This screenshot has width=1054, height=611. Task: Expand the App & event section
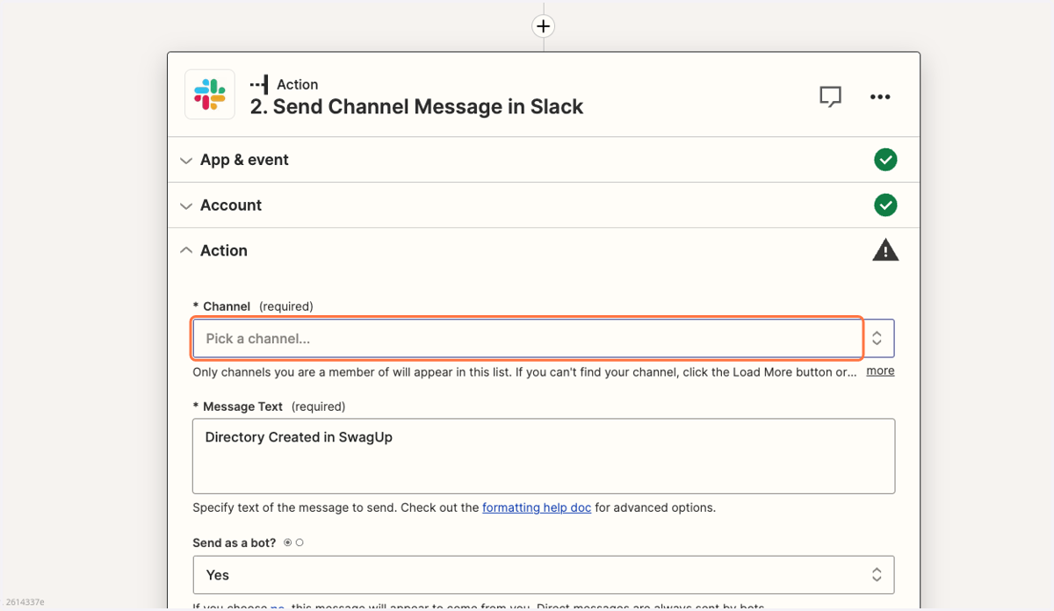click(x=544, y=160)
